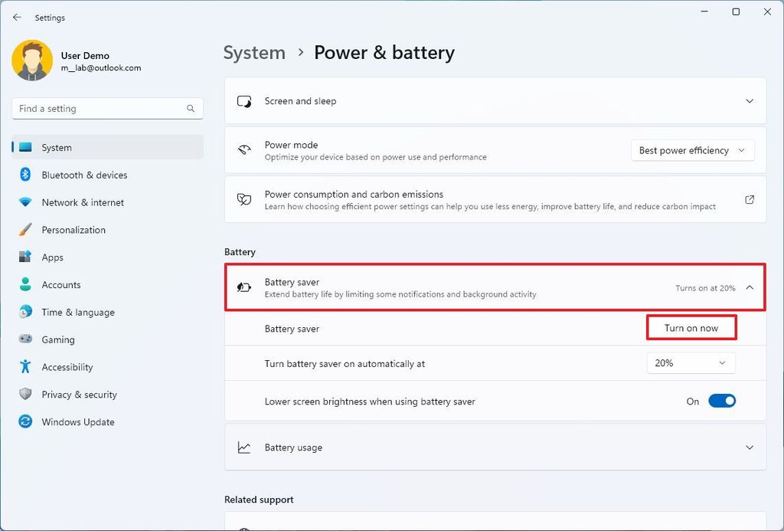Click the Find a setting search box
Screen dimensions: 784x531
point(107,108)
